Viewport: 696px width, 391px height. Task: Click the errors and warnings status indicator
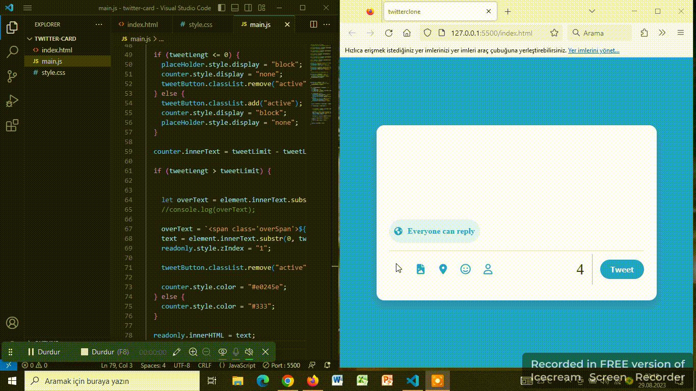(x=35, y=365)
